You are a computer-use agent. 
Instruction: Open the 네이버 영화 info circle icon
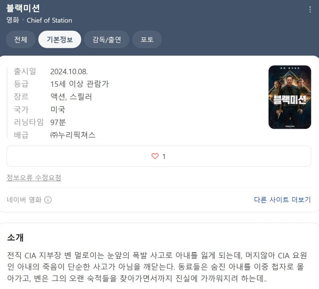tap(48, 200)
